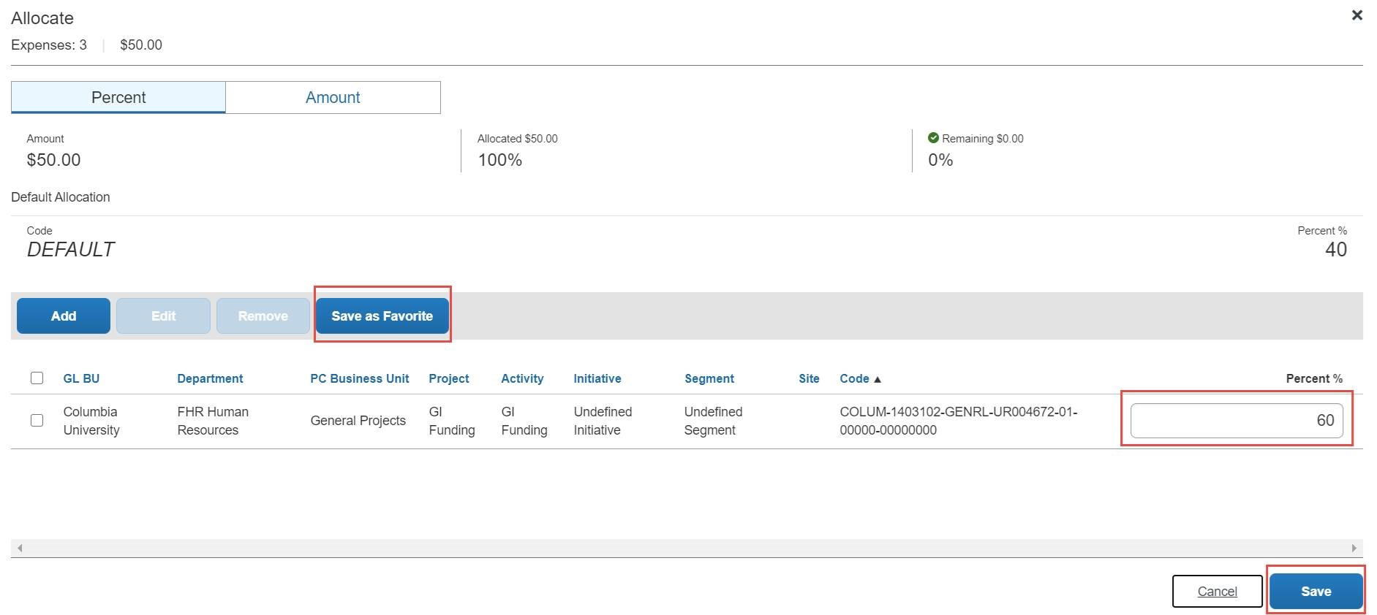
Task: Click Save as Favorite button
Action: click(382, 316)
